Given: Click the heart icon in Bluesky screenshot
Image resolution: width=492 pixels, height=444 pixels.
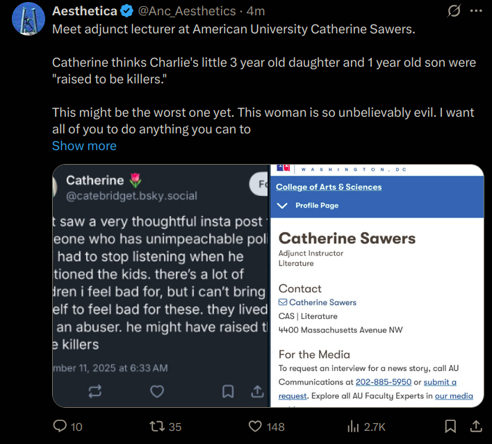Looking at the screenshot, I should click(157, 391).
